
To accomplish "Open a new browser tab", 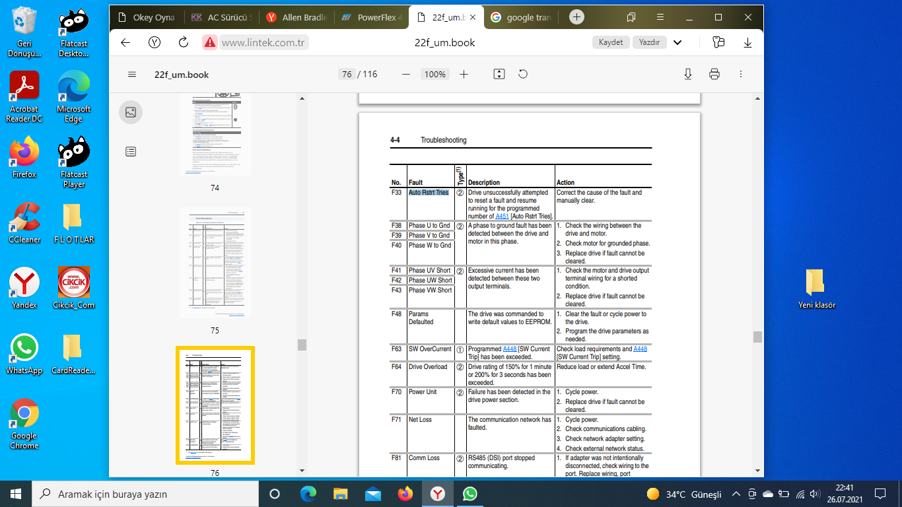I will click(576, 17).
